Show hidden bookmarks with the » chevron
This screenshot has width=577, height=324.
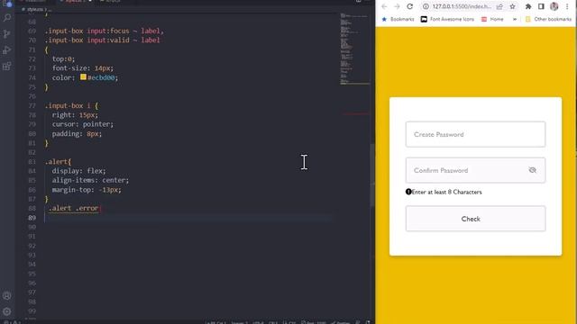coord(515,19)
